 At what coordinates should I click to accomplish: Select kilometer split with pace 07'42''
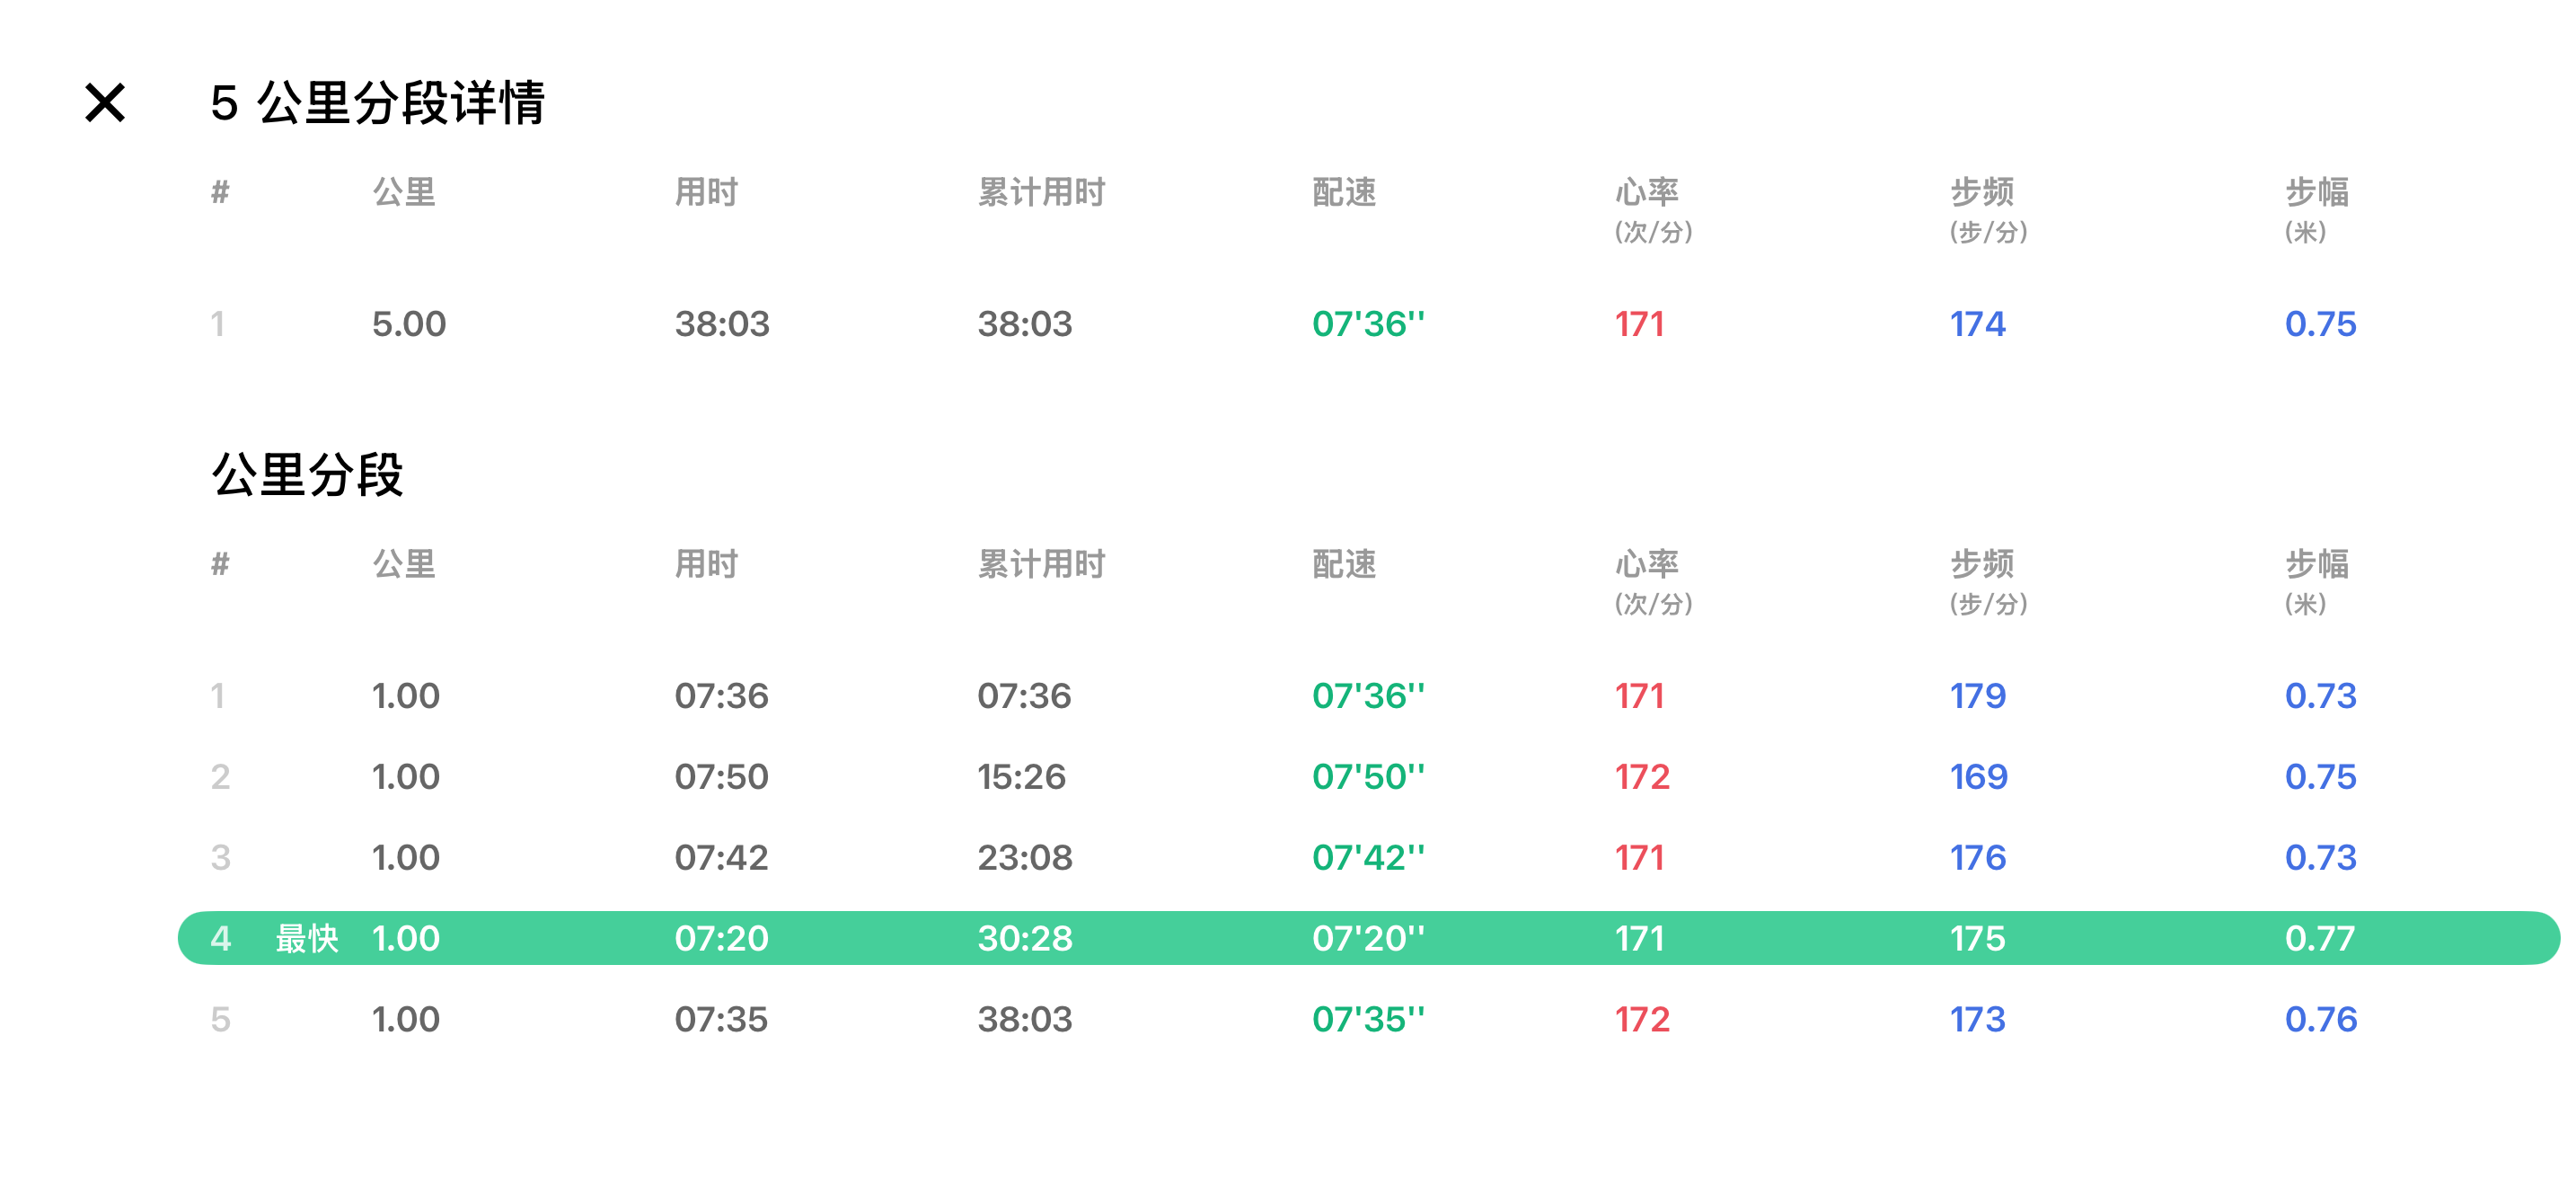pyautogui.click(x=1367, y=858)
